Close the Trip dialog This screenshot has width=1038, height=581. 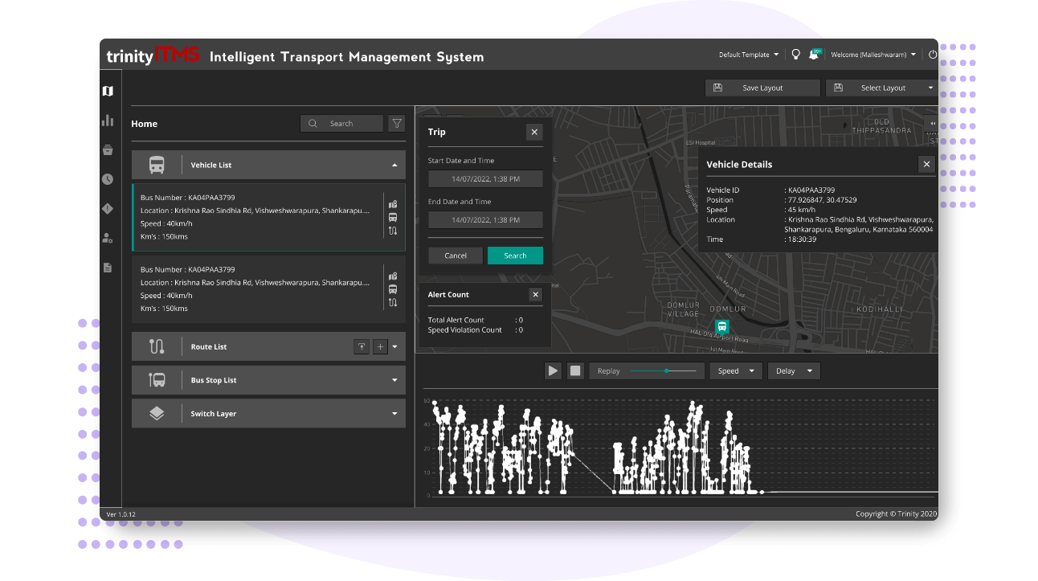coord(534,133)
